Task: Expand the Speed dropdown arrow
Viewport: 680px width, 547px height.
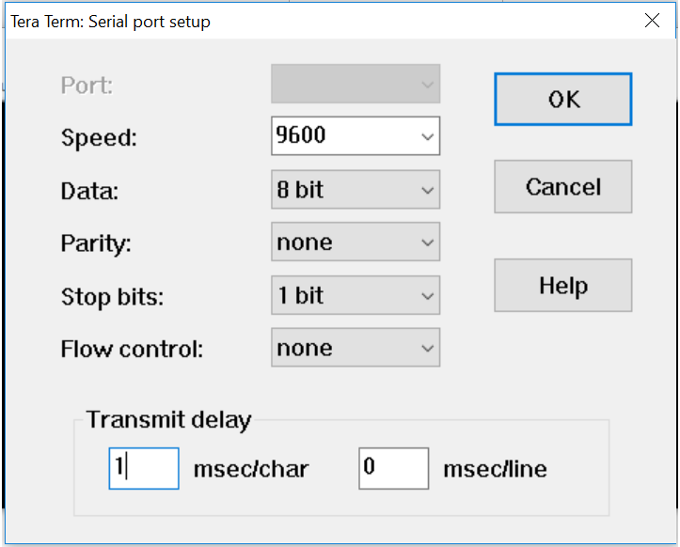Action: click(x=428, y=137)
